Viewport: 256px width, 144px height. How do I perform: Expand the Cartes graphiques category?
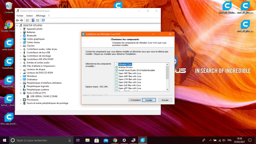click(21, 39)
